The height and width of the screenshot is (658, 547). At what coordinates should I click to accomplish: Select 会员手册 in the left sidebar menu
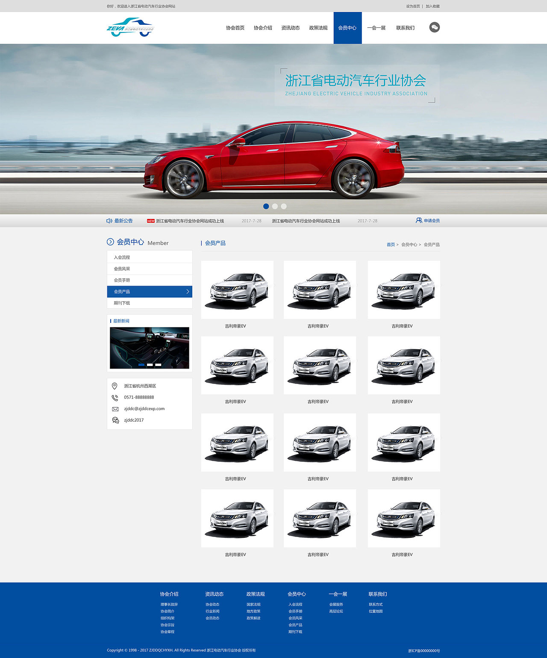click(x=150, y=280)
